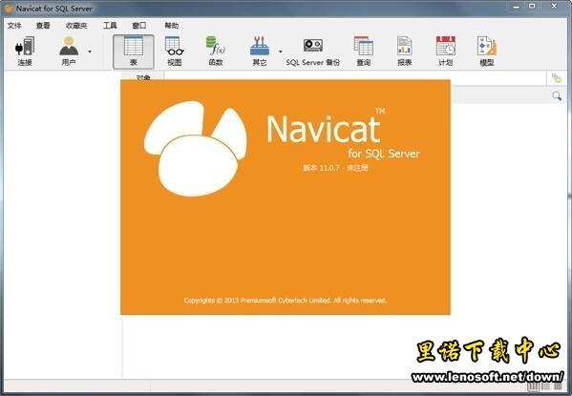Open the Window (窗口) menu

(139, 26)
